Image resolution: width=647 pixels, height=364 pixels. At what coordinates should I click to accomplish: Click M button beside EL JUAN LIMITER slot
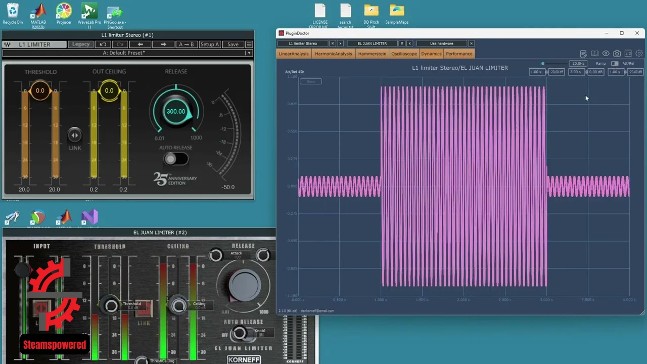[402, 43]
